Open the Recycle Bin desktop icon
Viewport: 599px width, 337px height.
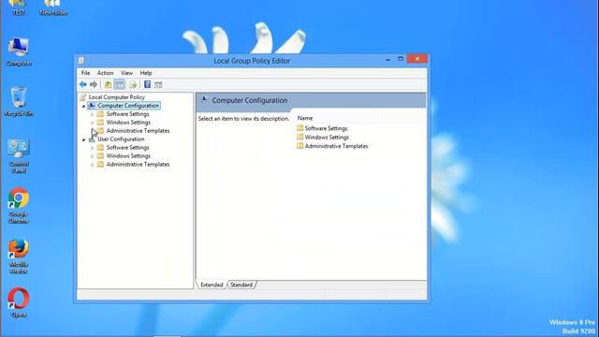19,102
